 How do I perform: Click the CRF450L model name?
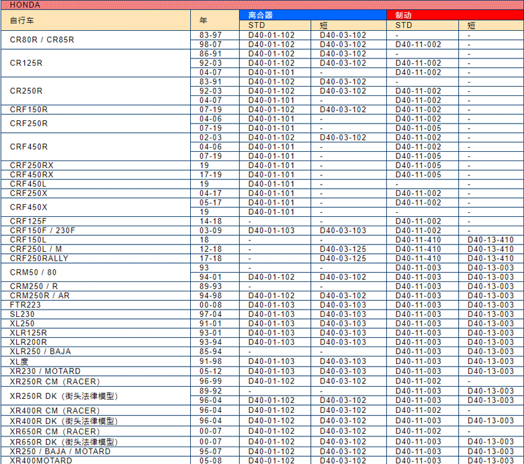tap(28, 184)
